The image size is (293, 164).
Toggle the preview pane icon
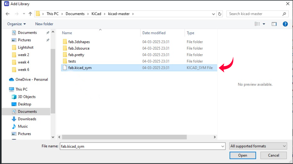coord(274,24)
